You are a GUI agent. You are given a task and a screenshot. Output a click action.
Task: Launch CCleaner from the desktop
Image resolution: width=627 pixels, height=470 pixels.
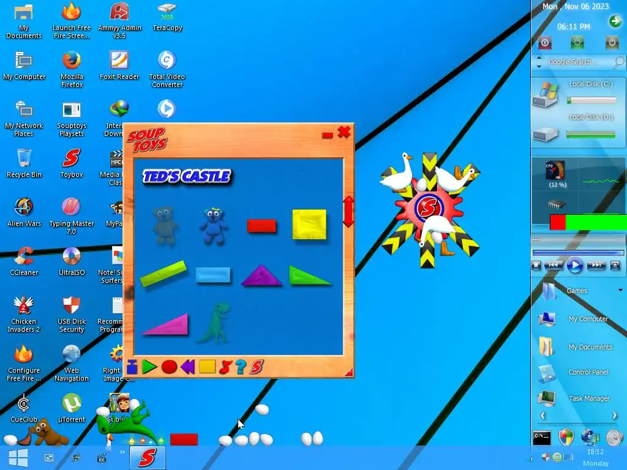24,261
